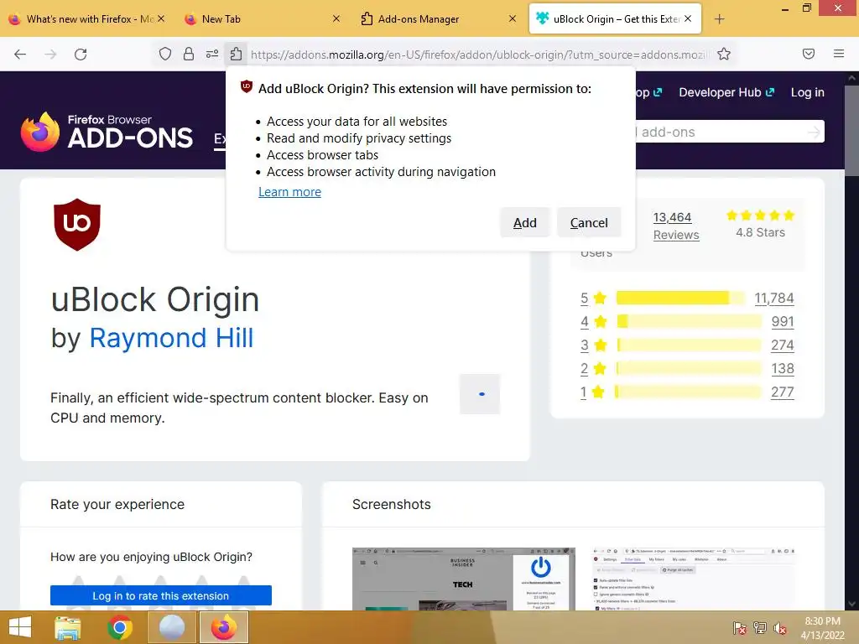The width and height of the screenshot is (859, 644).
Task: Click Log in to rate this extension
Action: (160, 596)
